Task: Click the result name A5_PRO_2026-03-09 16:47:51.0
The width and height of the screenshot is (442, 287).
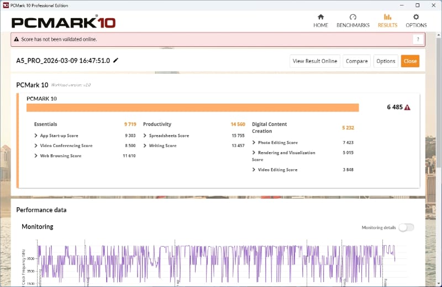Action: tap(63, 61)
